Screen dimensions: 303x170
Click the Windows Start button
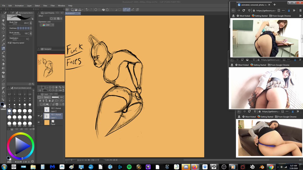coord(4,167)
